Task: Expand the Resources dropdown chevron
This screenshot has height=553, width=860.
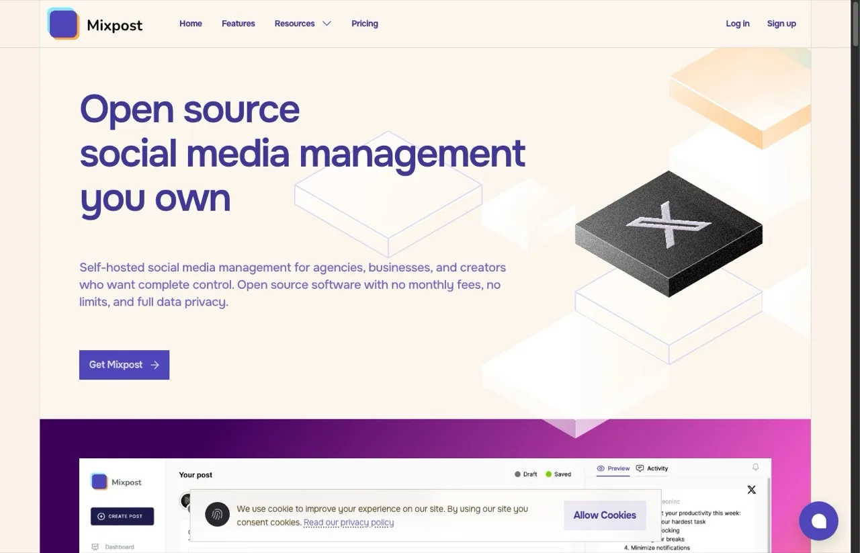Action: (x=327, y=24)
